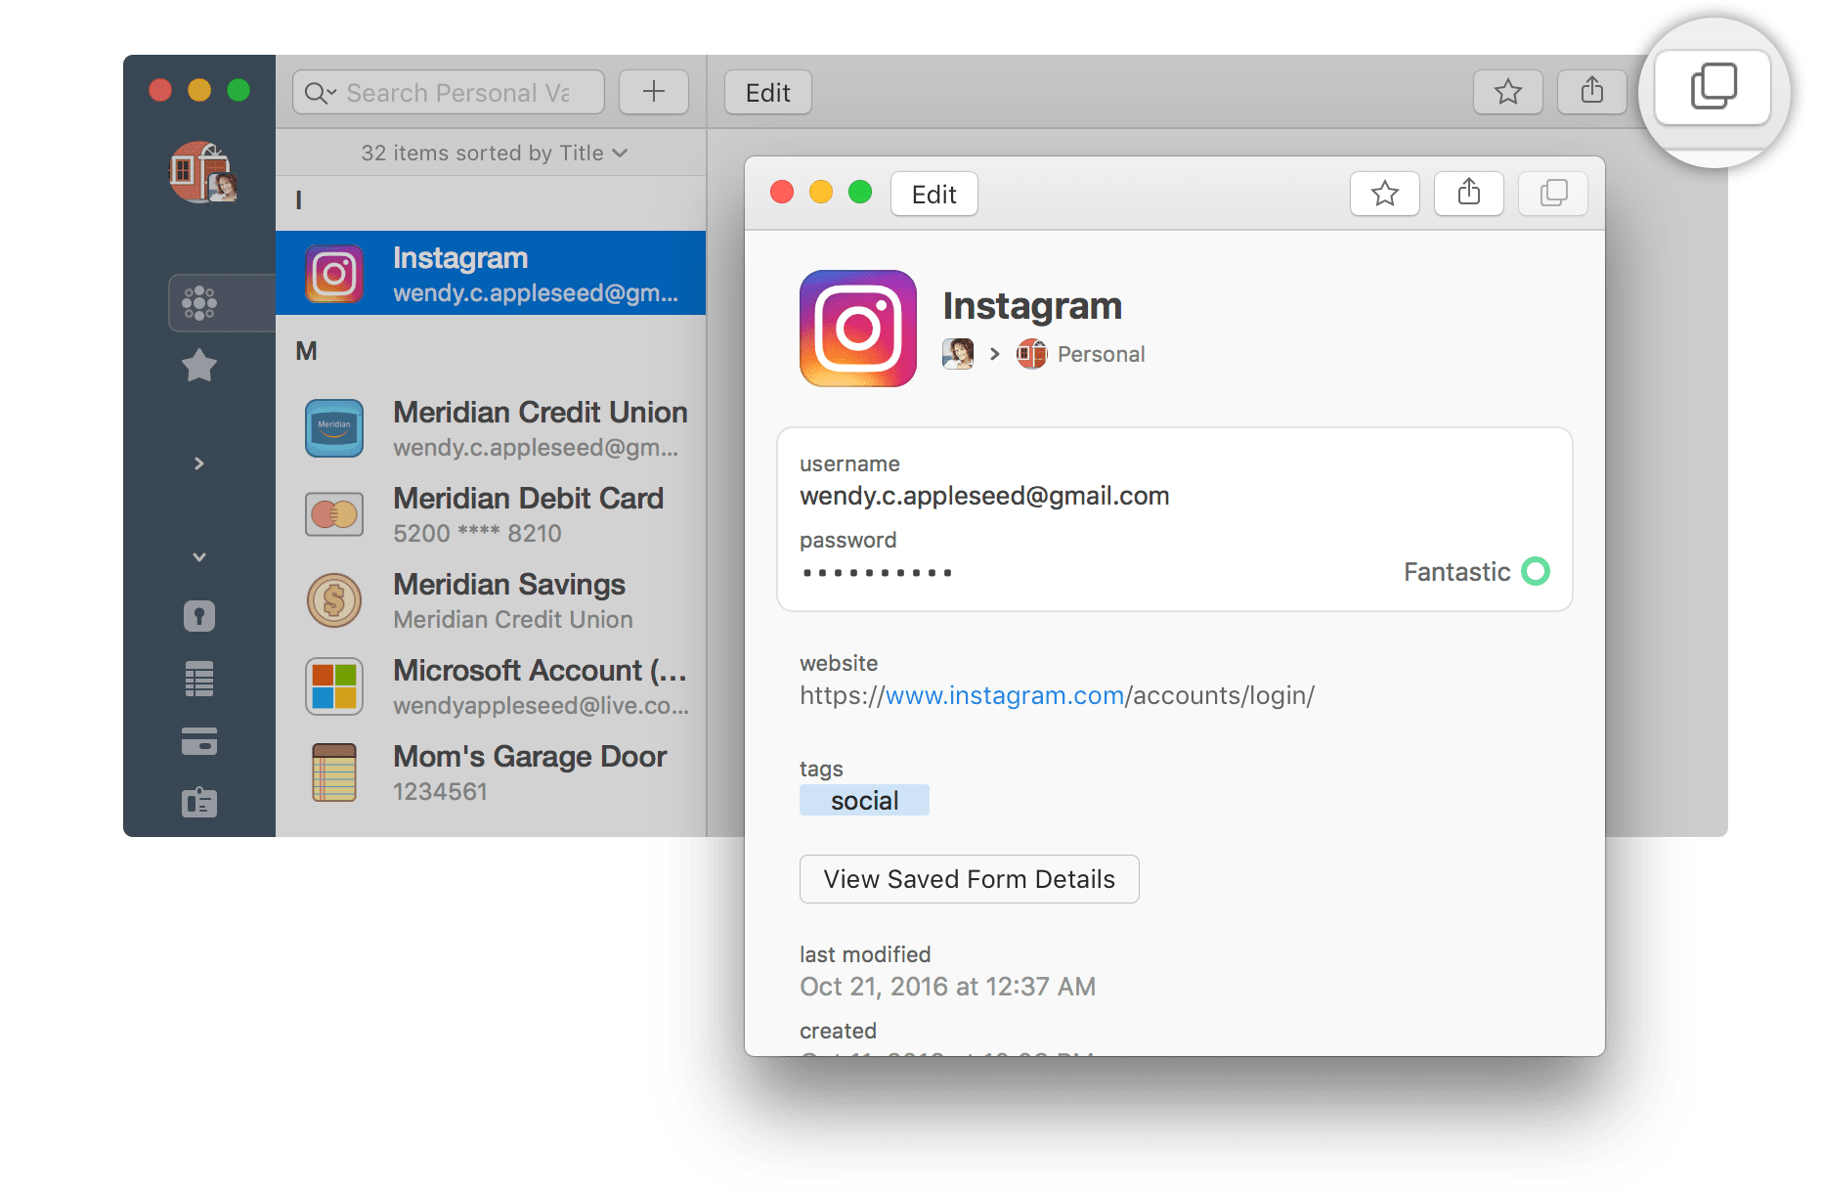Click the Meridian Debit Card list icon
This screenshot has height=1191, width=1822.
[x=334, y=514]
